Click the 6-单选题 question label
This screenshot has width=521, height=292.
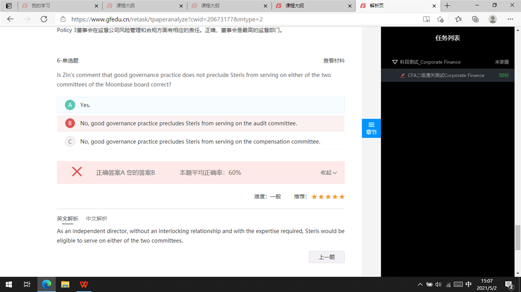pos(67,60)
